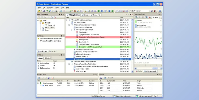Collapse OrderProcessor in Process Flow
This screenshot has width=199, height=100.
point(38,83)
